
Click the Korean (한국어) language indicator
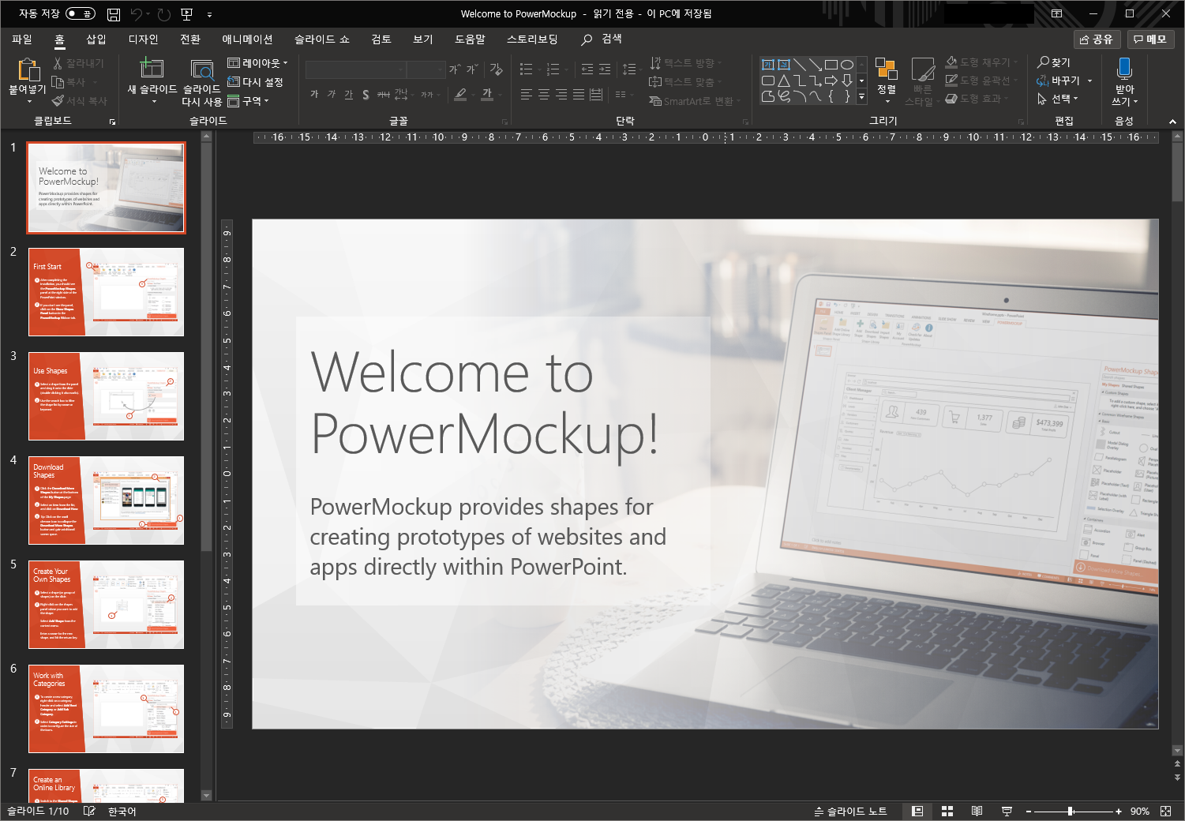(122, 811)
